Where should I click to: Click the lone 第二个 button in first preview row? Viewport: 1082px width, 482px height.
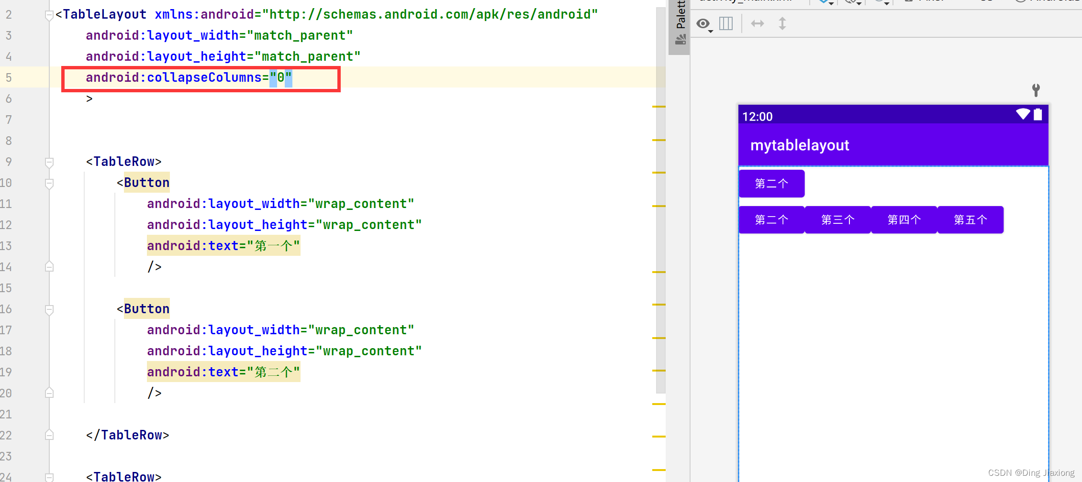click(771, 184)
